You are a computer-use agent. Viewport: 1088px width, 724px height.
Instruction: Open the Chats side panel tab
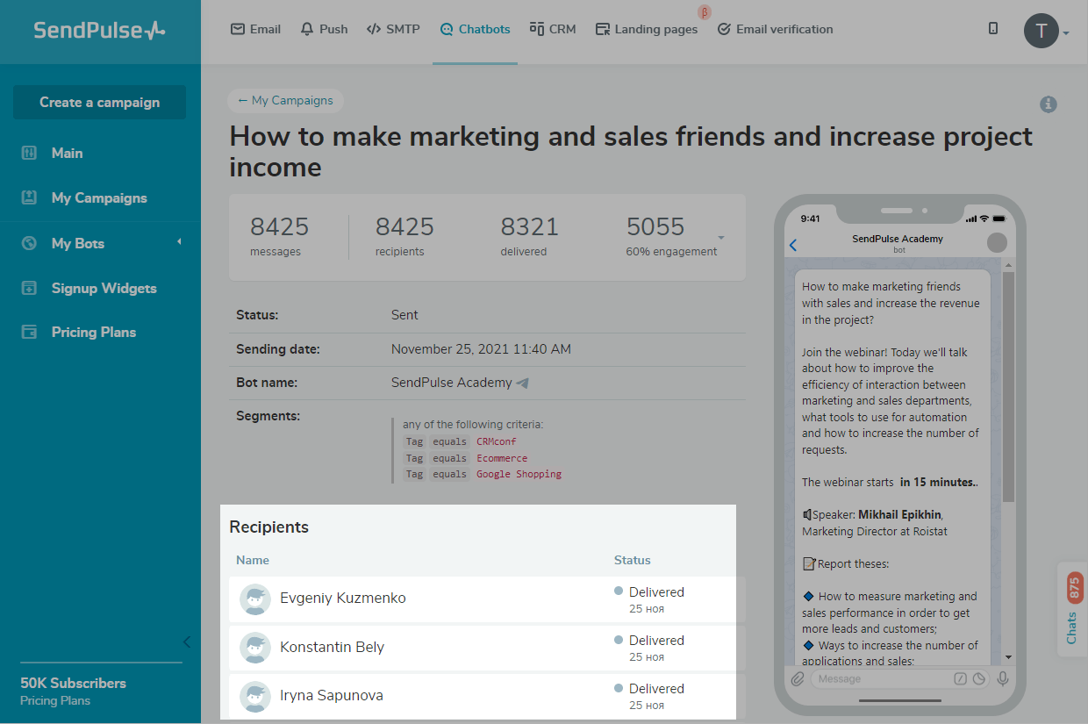click(1073, 610)
